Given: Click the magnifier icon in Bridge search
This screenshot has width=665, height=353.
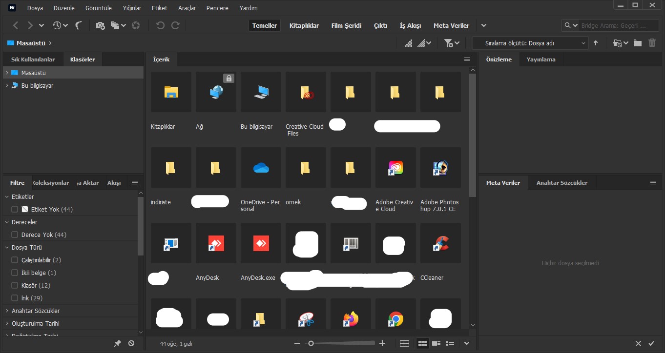Looking at the screenshot, I should tap(567, 25).
